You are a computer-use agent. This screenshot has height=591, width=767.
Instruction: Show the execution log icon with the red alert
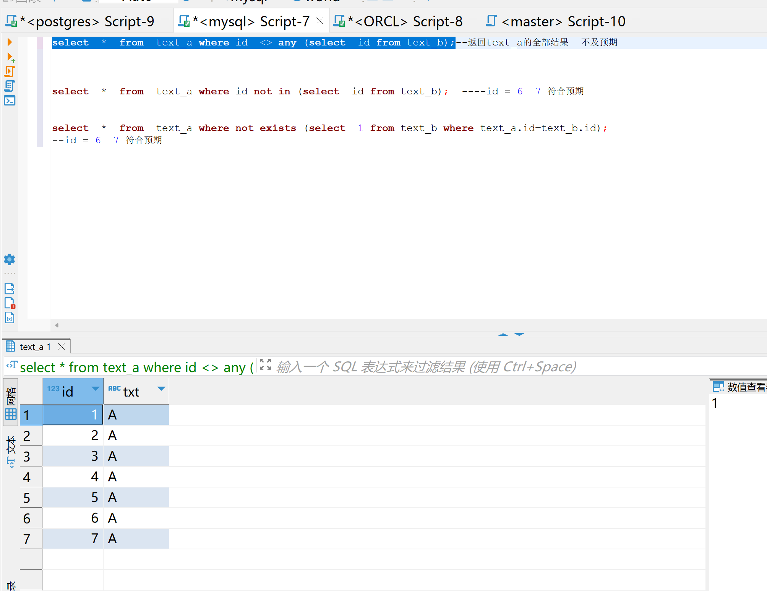tap(10, 303)
